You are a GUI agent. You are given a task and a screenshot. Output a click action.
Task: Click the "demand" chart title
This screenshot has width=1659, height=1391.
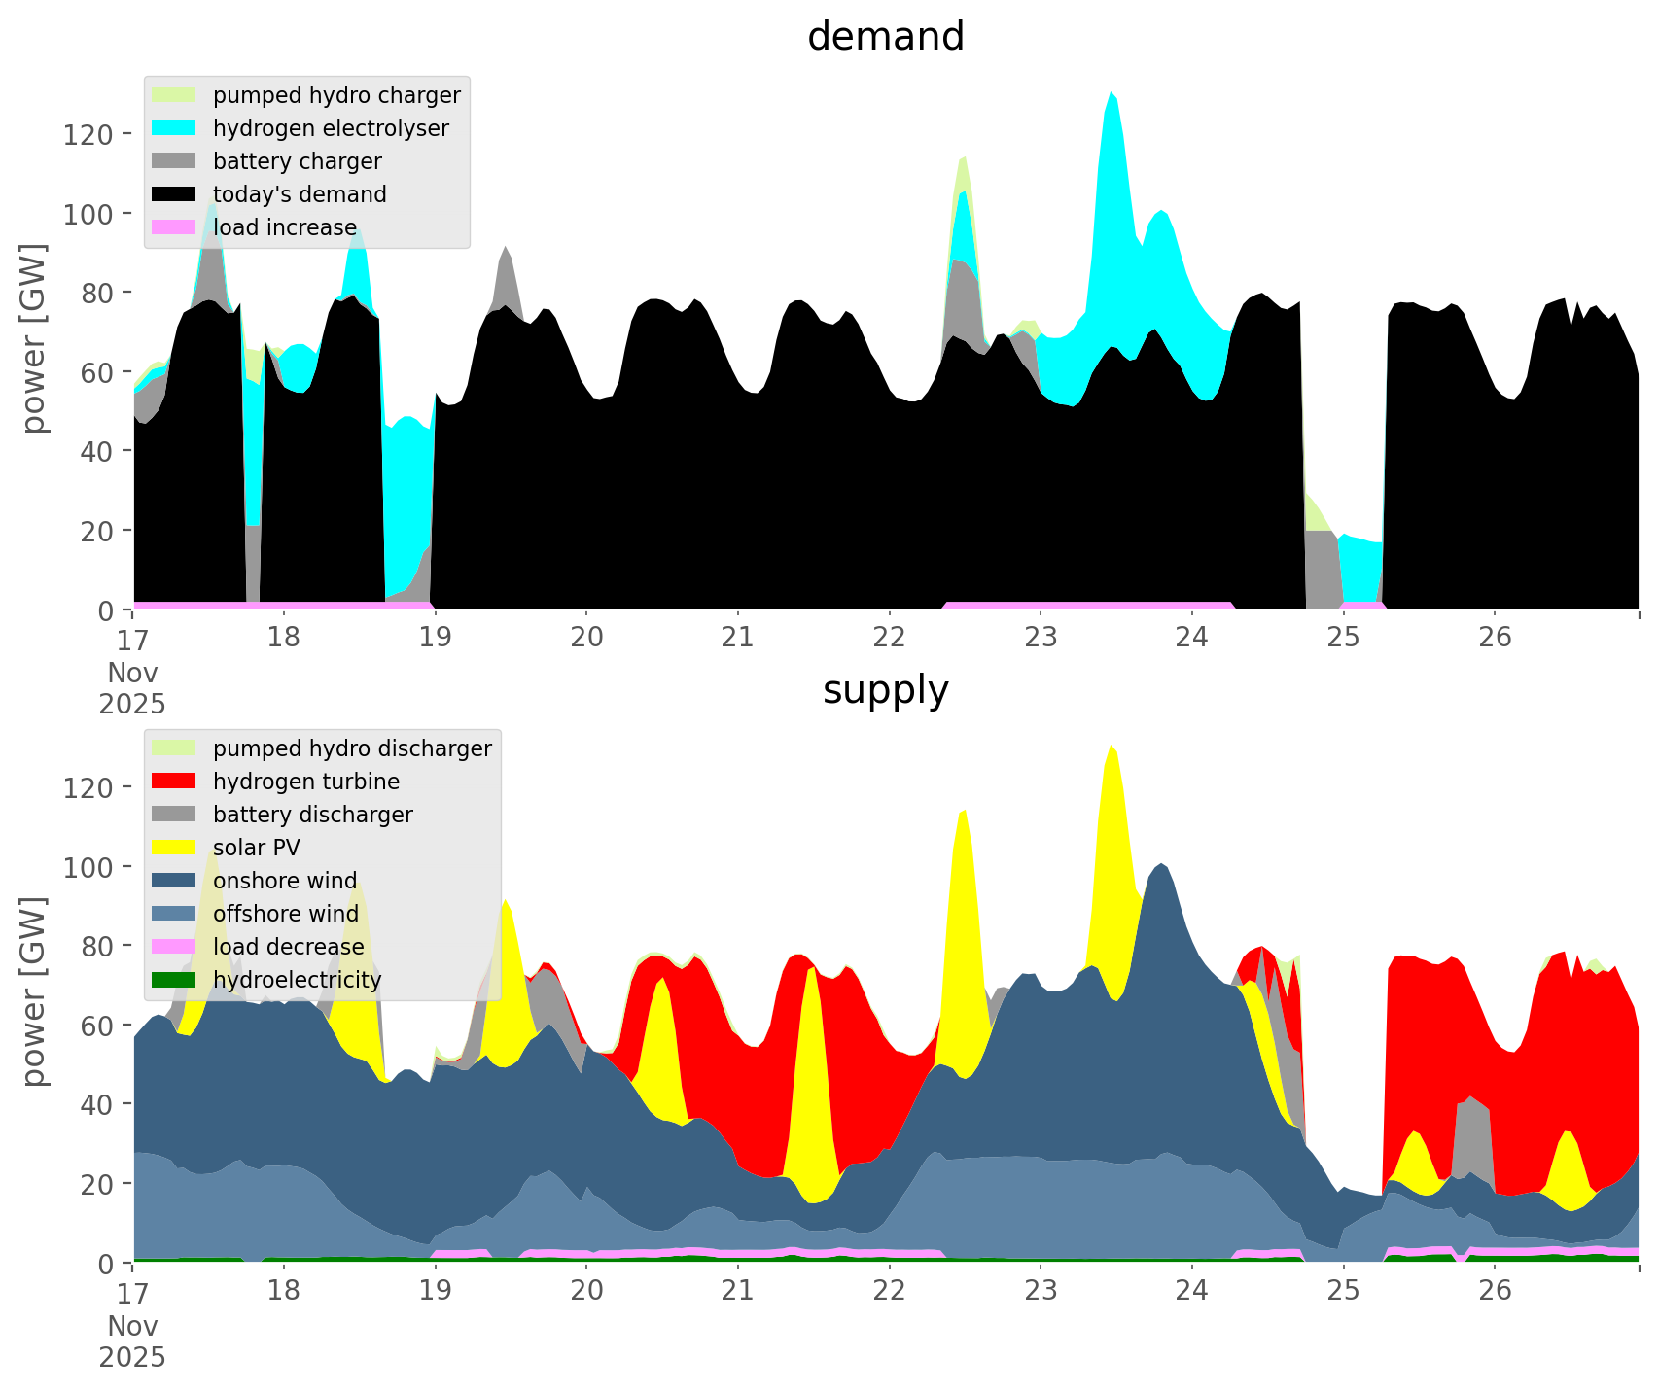click(885, 37)
